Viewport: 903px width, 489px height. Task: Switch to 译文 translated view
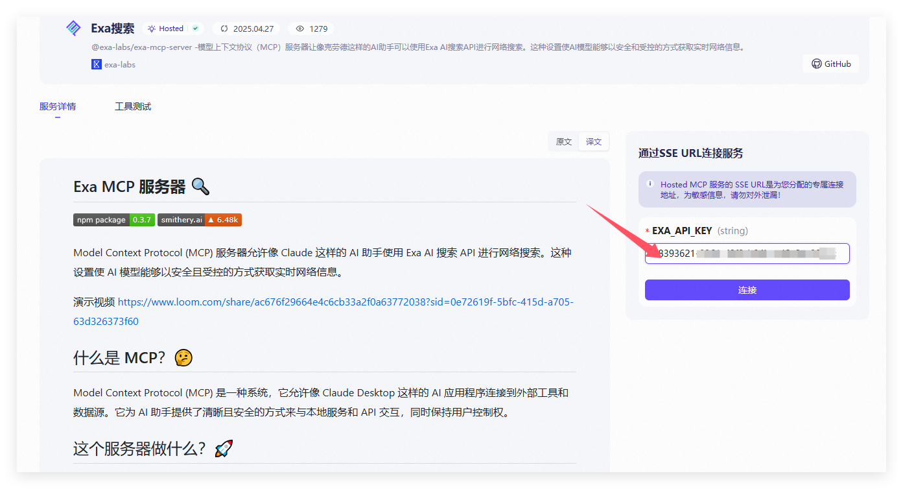[594, 141]
